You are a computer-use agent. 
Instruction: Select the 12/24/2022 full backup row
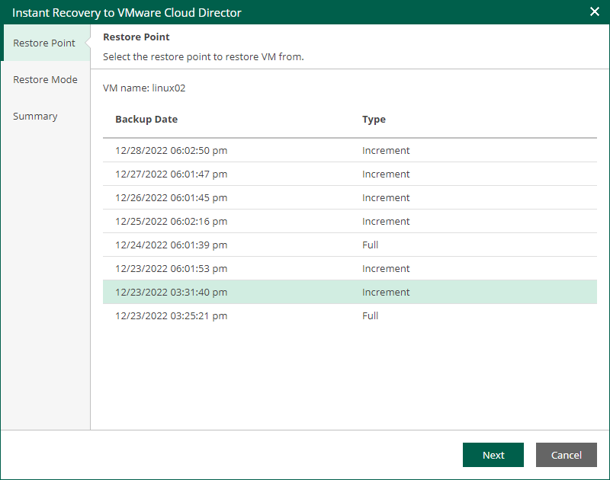pyautogui.click(x=171, y=245)
